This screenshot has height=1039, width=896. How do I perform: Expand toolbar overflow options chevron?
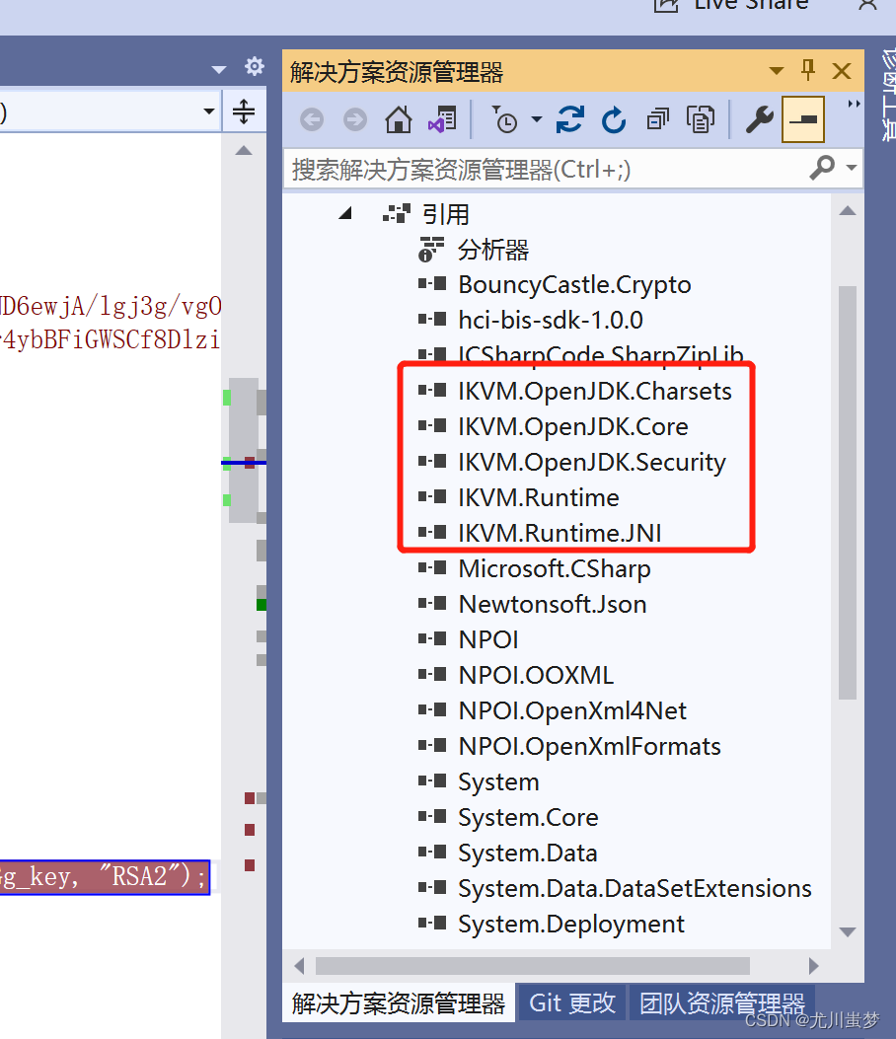854,104
